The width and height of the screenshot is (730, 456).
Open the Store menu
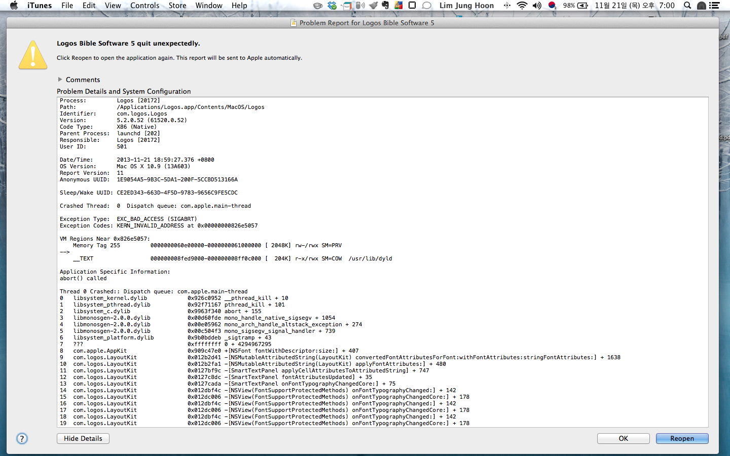pyautogui.click(x=177, y=6)
